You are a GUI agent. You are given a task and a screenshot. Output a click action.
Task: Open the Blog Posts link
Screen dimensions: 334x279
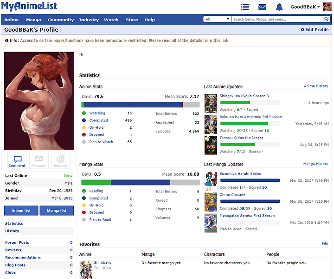pos(15,265)
